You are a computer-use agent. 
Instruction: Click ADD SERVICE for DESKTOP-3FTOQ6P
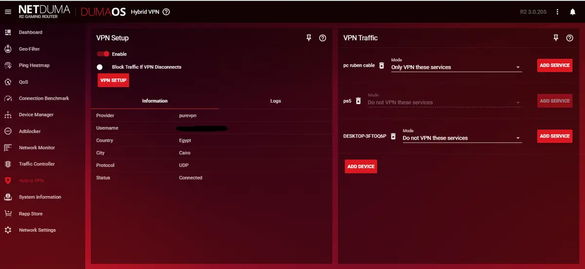(x=555, y=136)
